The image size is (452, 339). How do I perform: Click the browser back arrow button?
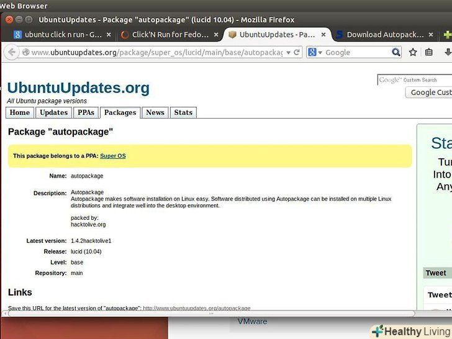pyautogui.click(x=12, y=52)
